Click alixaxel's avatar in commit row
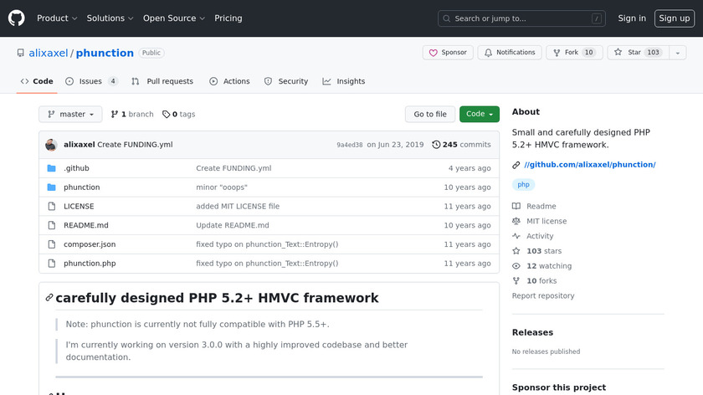 tap(51, 145)
